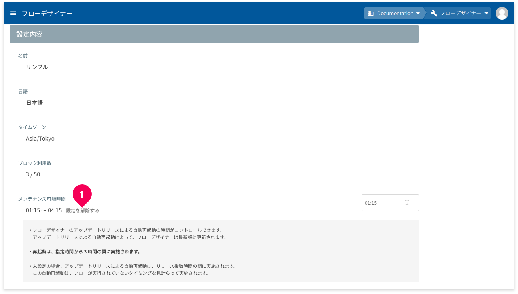518x294 pixels.
Task: Open the フローデザイナー tool dropdown
Action: point(460,13)
